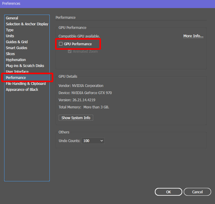The width and height of the screenshot is (215, 204).
Task: Click 'Device: NVIDIA GeForce GTX 970' text
Action: (85, 93)
